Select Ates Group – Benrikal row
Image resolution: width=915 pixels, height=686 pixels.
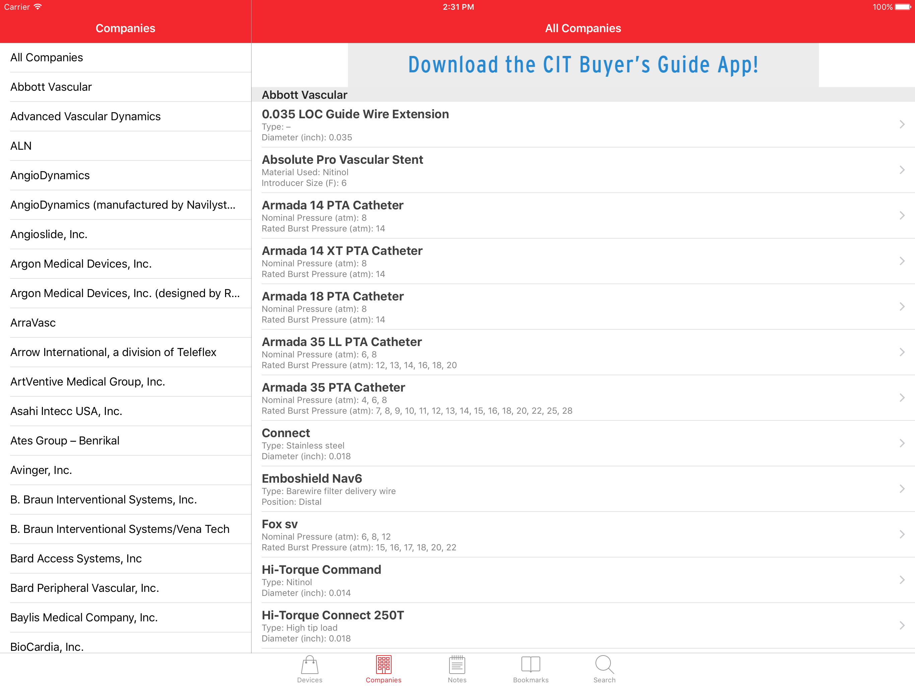click(x=125, y=441)
